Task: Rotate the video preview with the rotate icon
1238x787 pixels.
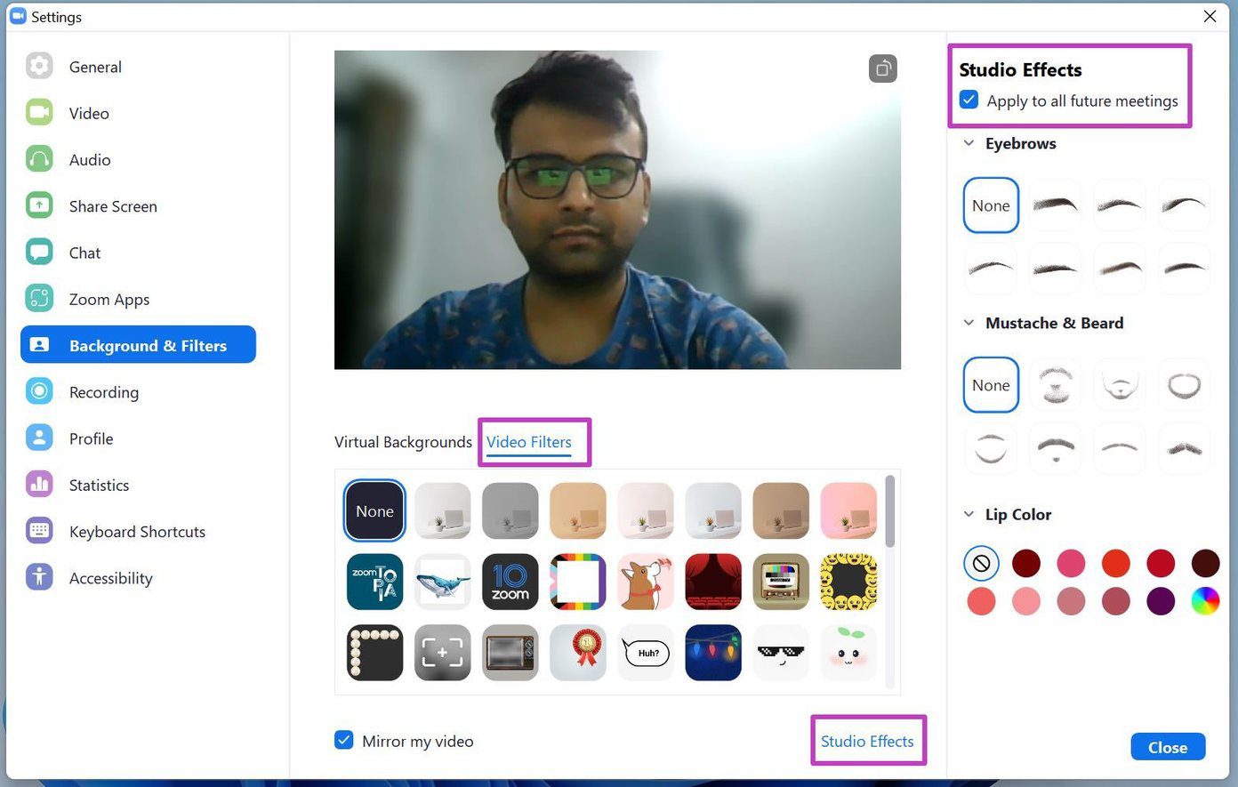Action: tap(882, 68)
